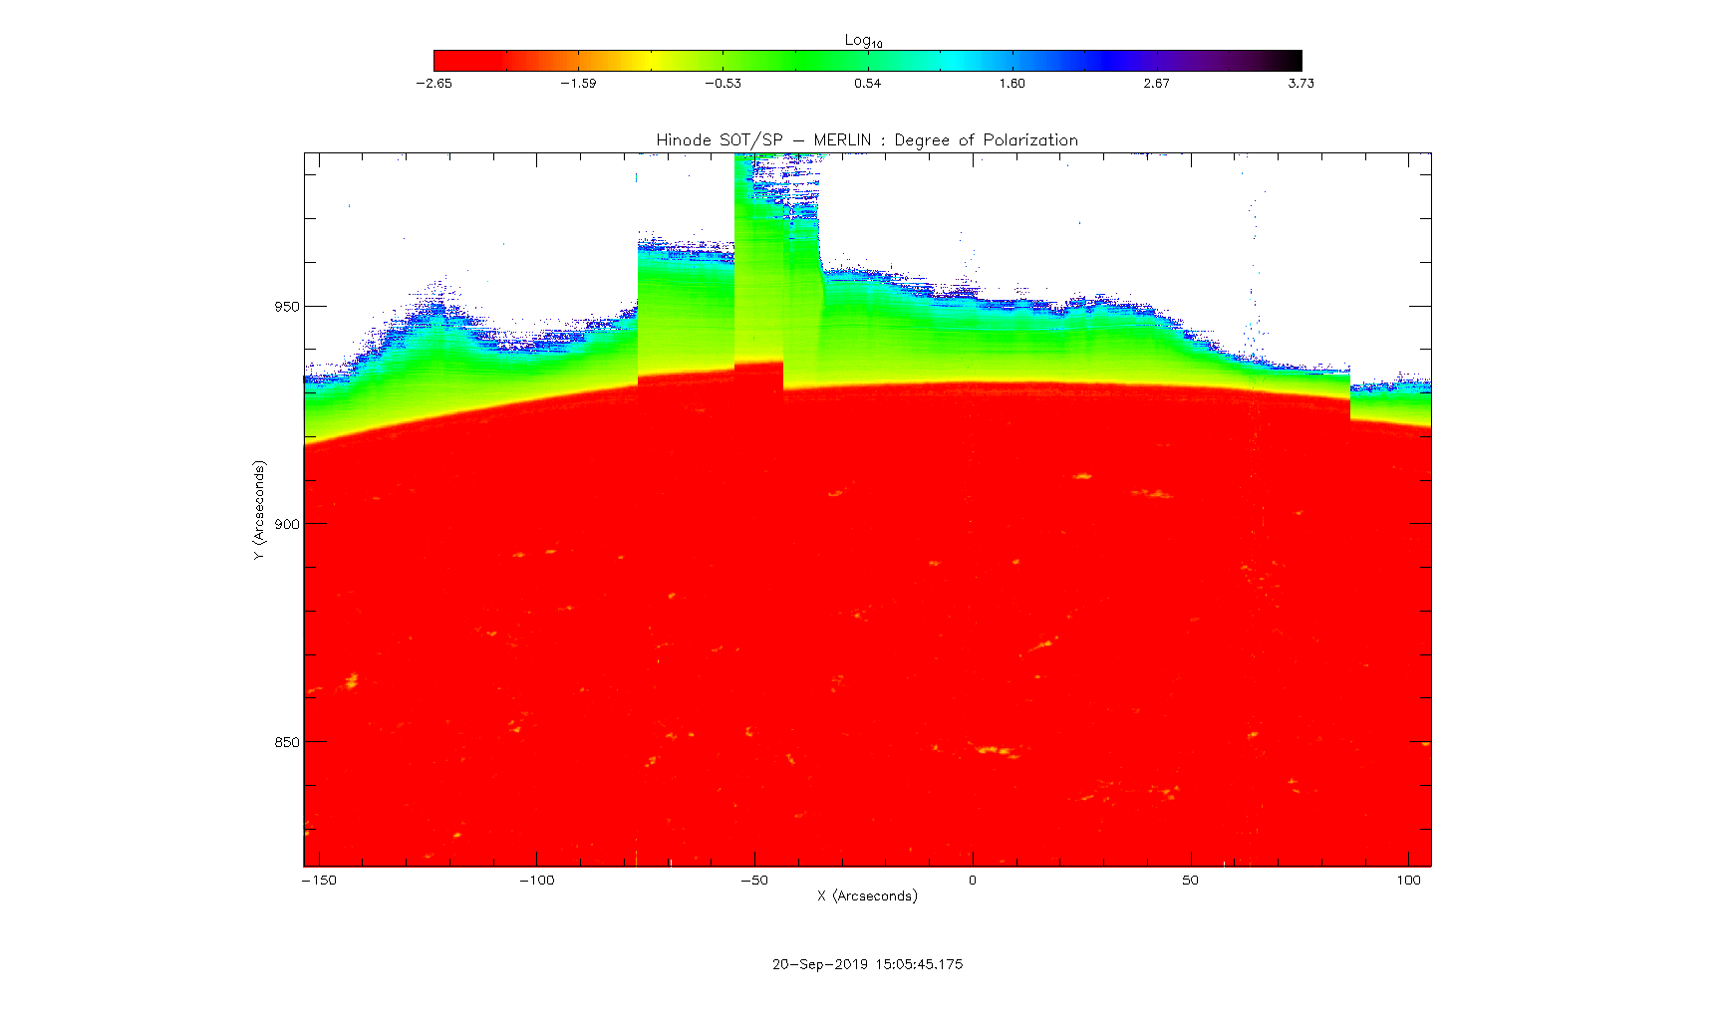
Task: Click the 850 tick label on Y axis
Action: tap(287, 742)
